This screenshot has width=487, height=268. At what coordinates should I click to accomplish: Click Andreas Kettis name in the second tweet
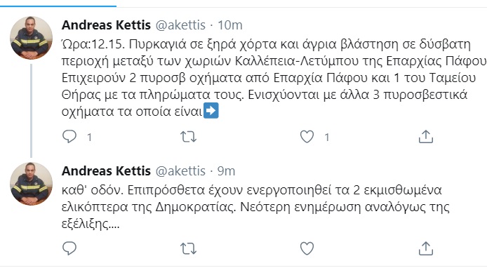tap(106, 170)
